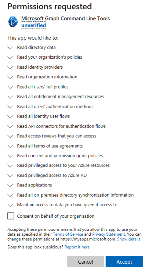Expand Read your organization's policies chevron
The image size is (152, 273).
(x=11, y=58)
